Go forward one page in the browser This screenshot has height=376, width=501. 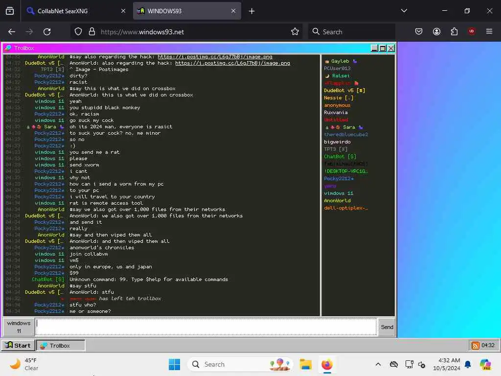point(29,32)
